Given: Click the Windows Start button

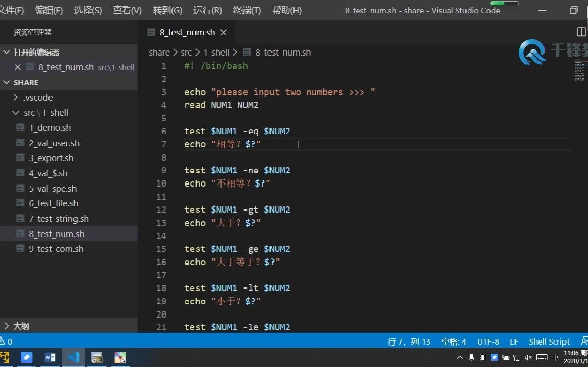Looking at the screenshot, I should [5, 357].
